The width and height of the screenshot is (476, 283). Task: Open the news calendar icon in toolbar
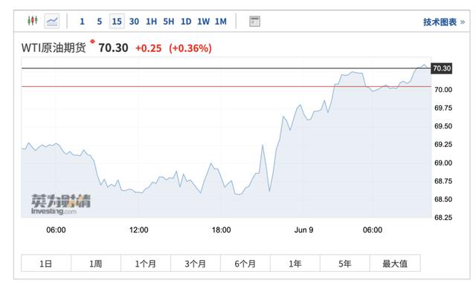pos(254,22)
